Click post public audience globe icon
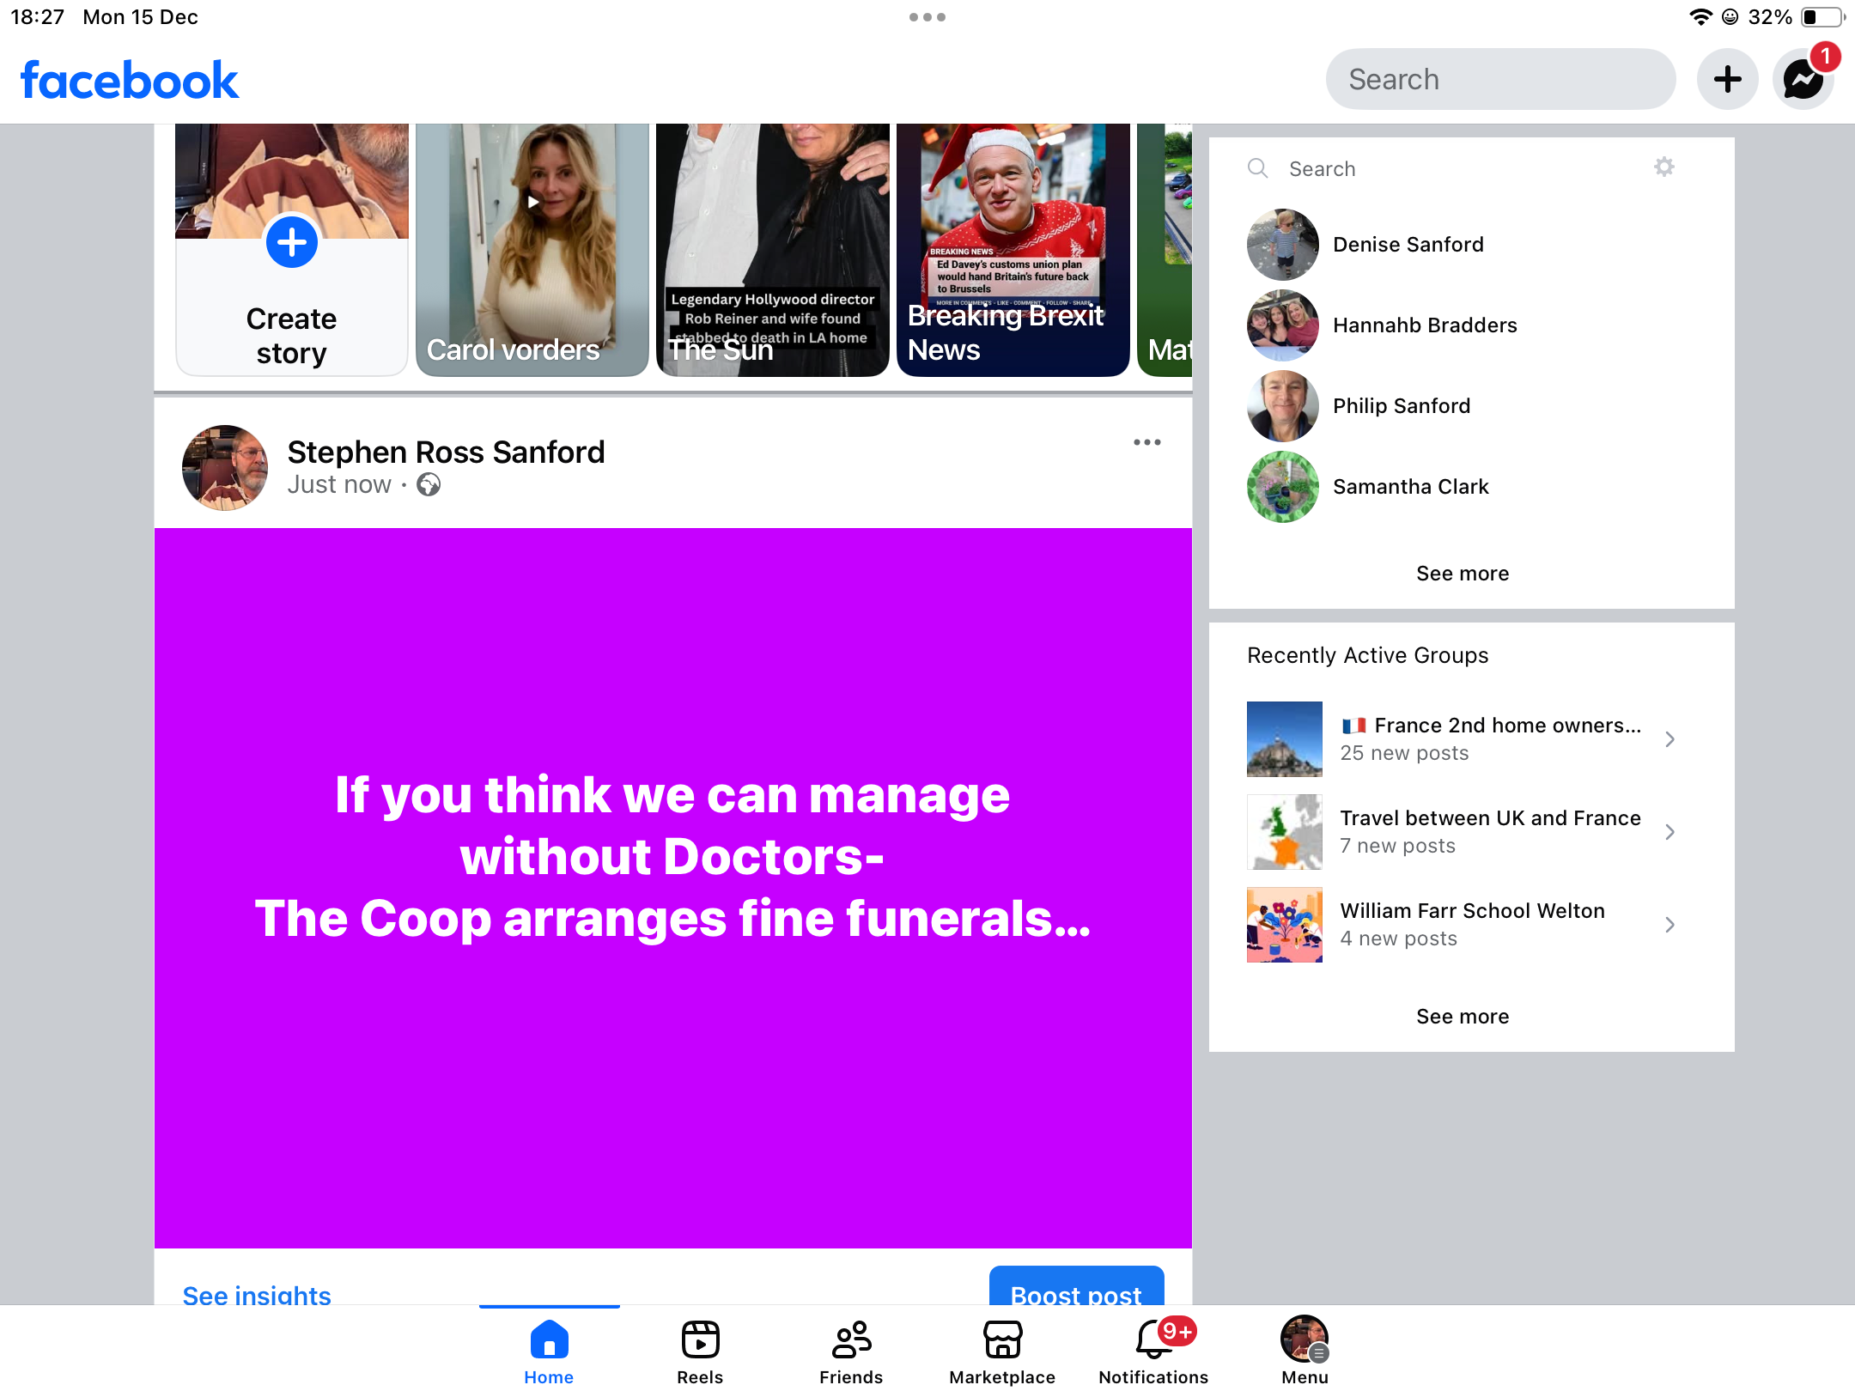 pos(429,485)
